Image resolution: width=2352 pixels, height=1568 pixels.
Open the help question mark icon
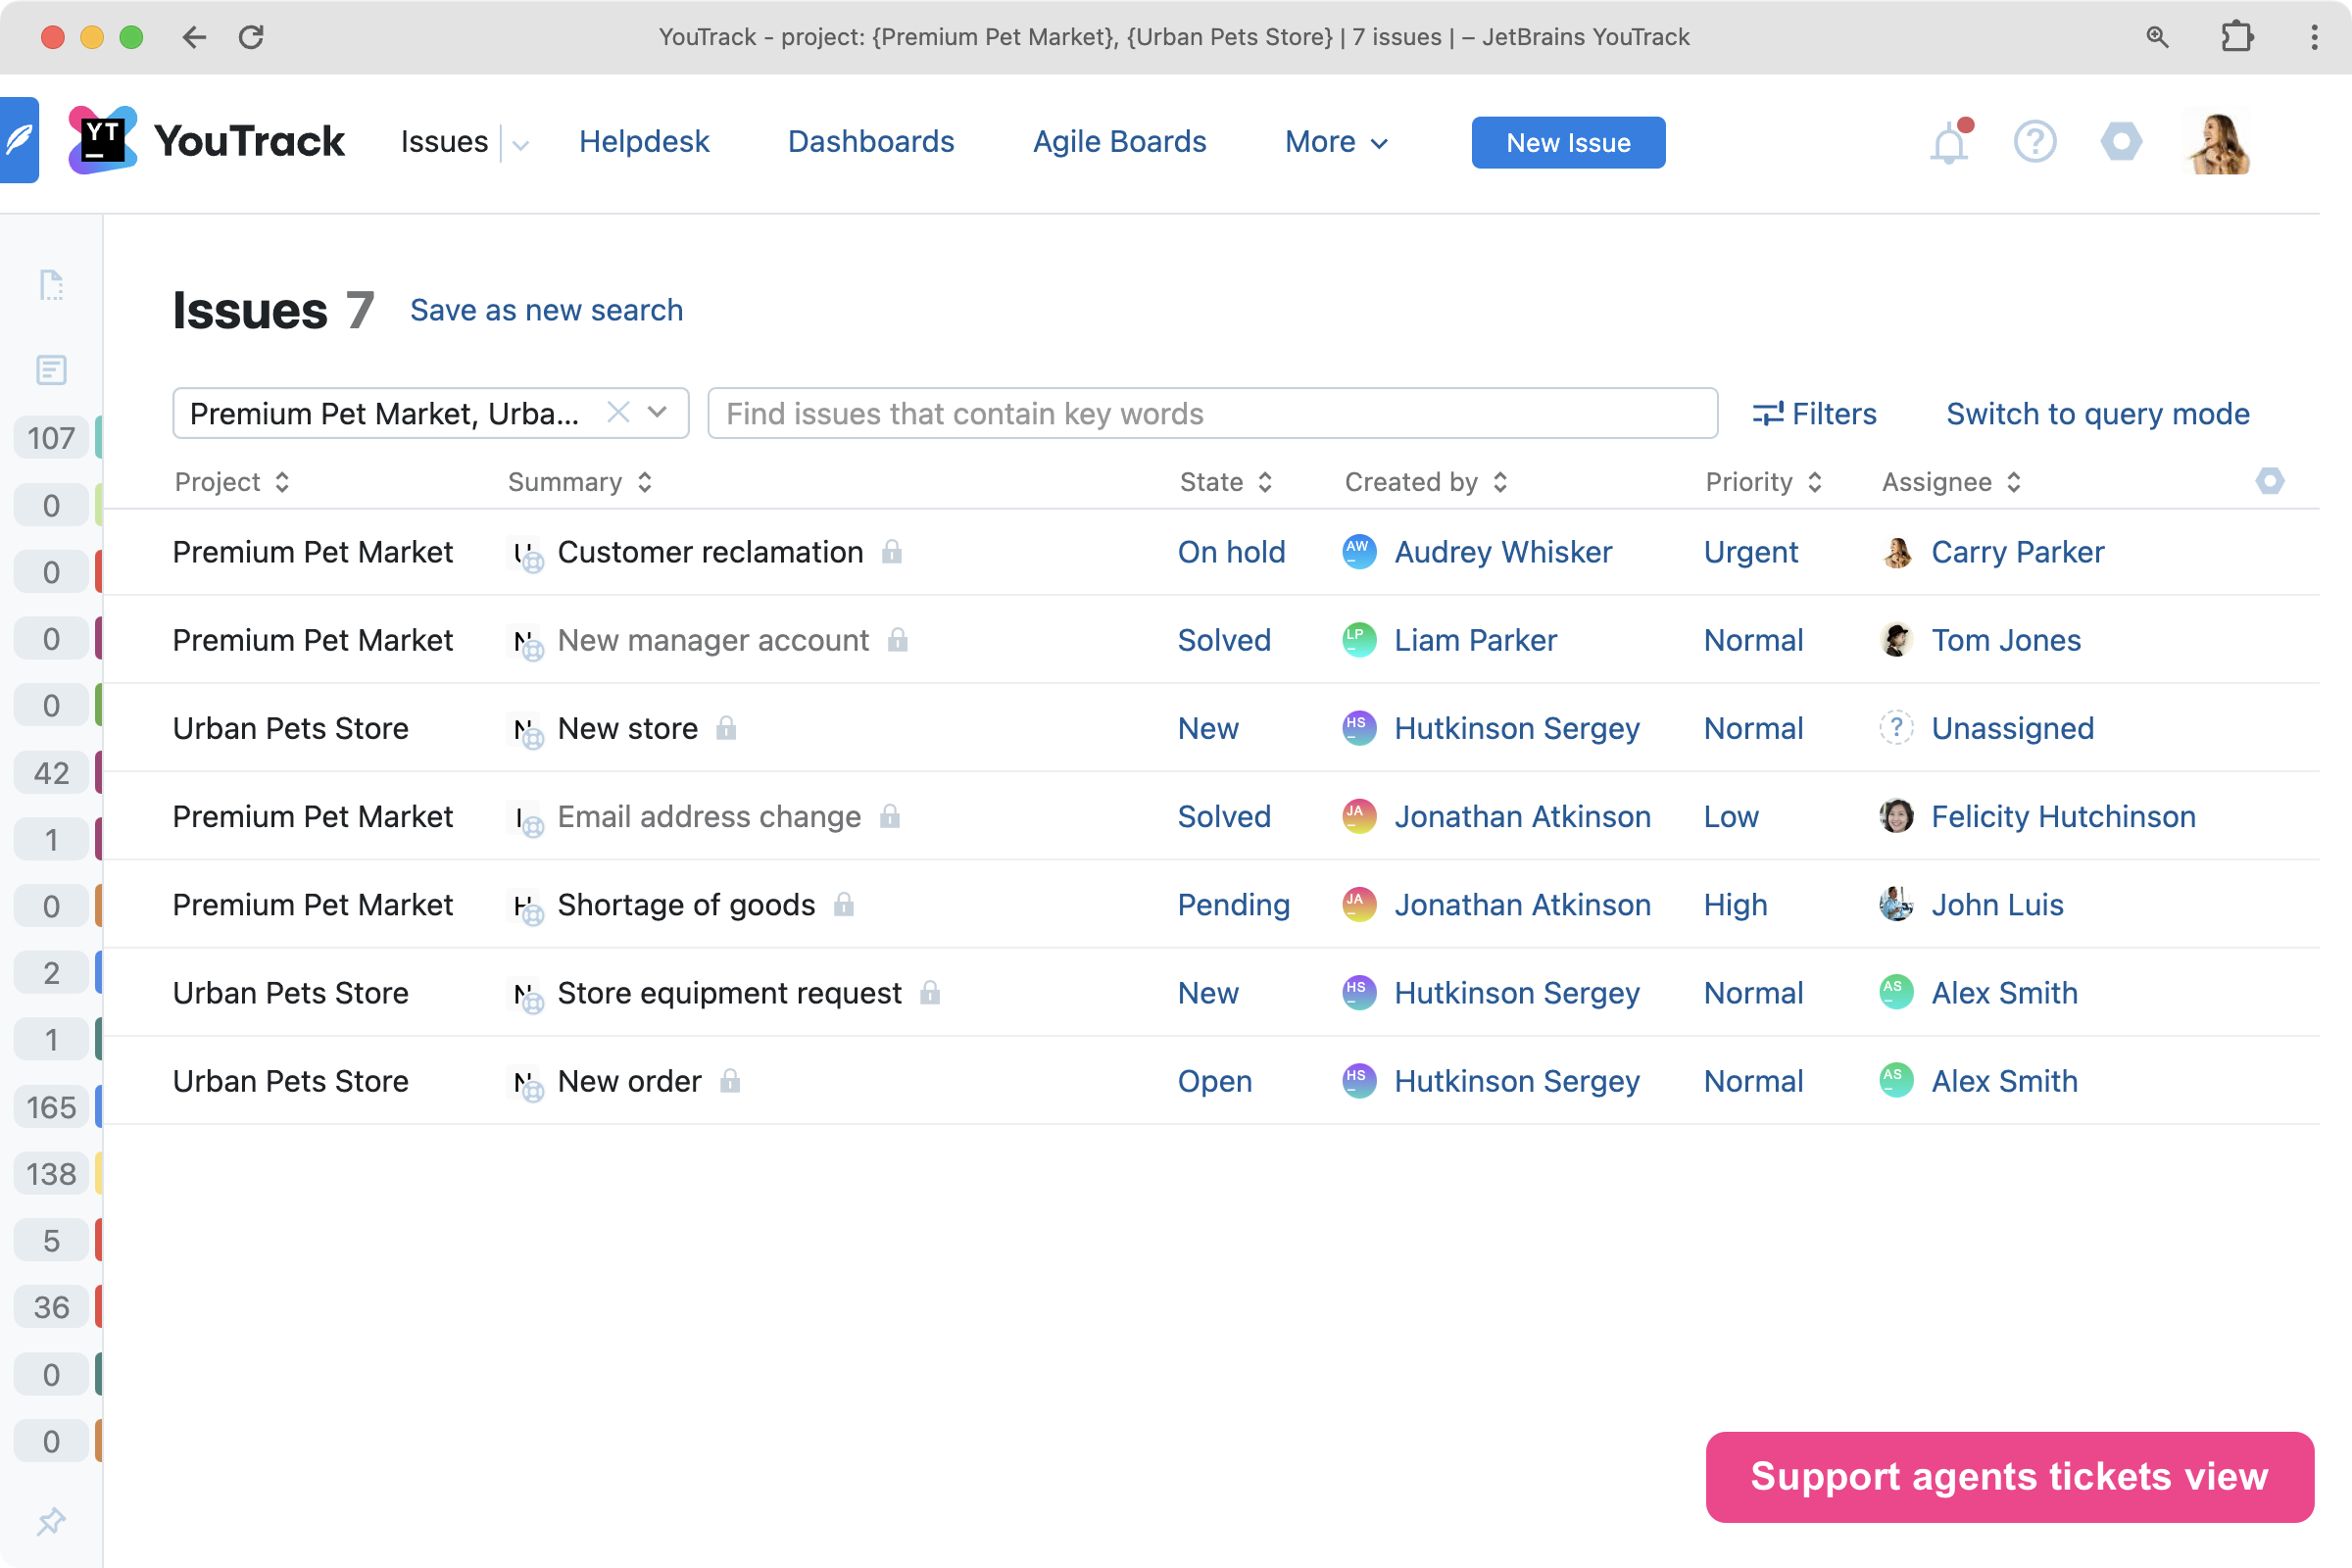pos(2034,142)
